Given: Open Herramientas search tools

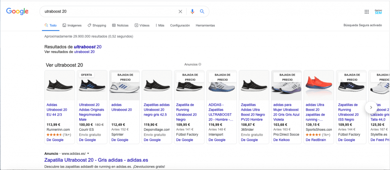Looking at the screenshot, I should coord(205,25).
